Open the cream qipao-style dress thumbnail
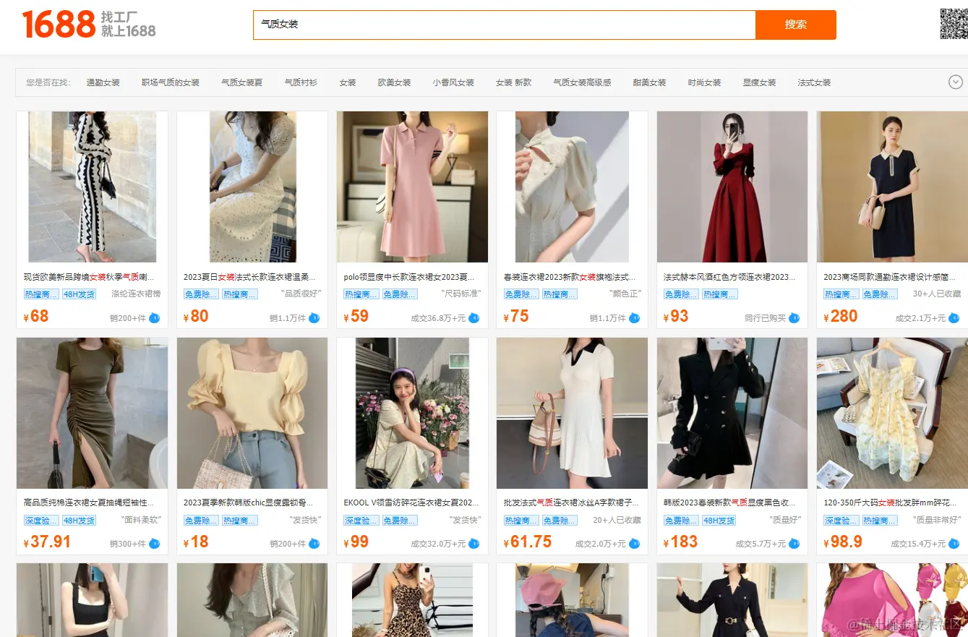 (x=572, y=187)
